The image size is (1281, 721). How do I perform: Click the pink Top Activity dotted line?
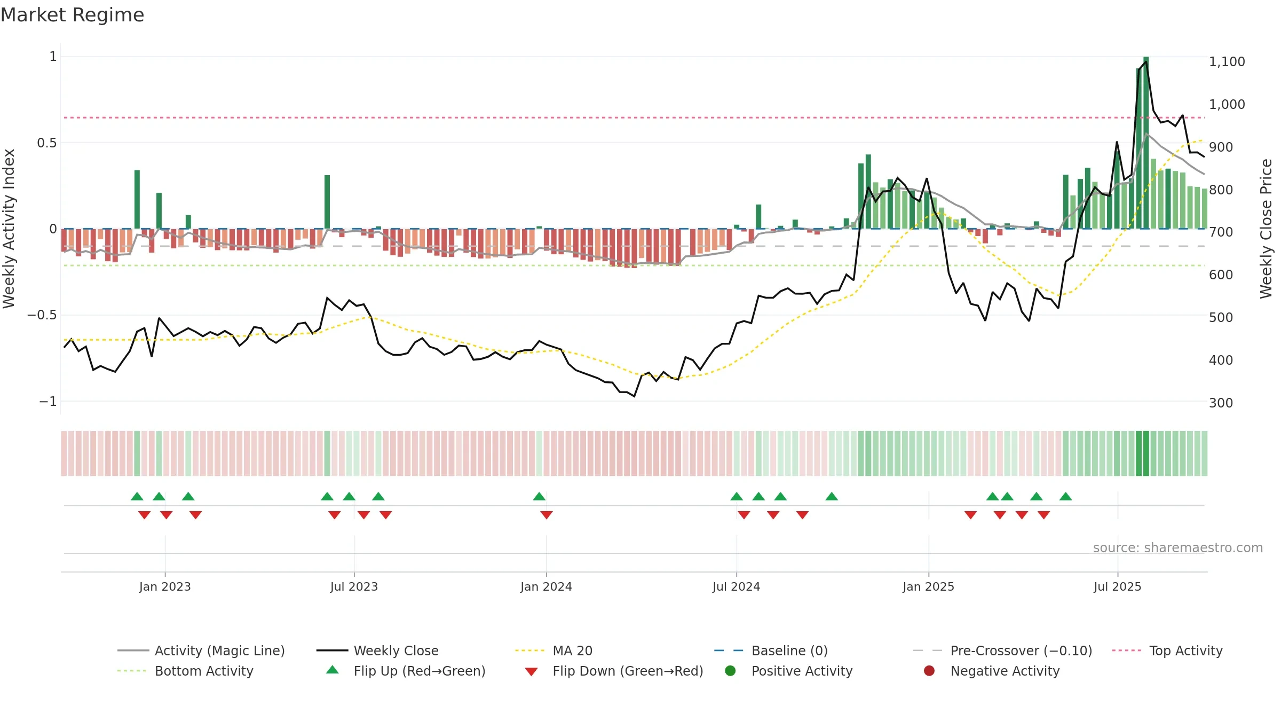tap(634, 117)
